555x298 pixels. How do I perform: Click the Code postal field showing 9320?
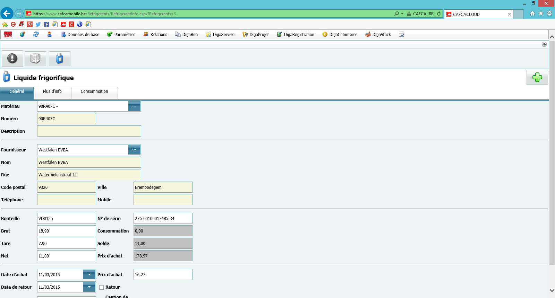tap(67, 187)
